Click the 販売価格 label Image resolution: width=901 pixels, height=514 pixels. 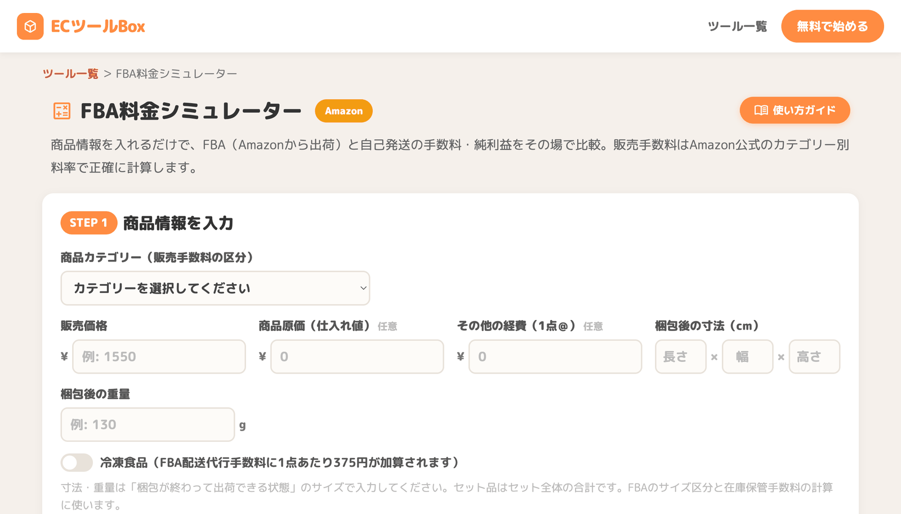(x=84, y=326)
